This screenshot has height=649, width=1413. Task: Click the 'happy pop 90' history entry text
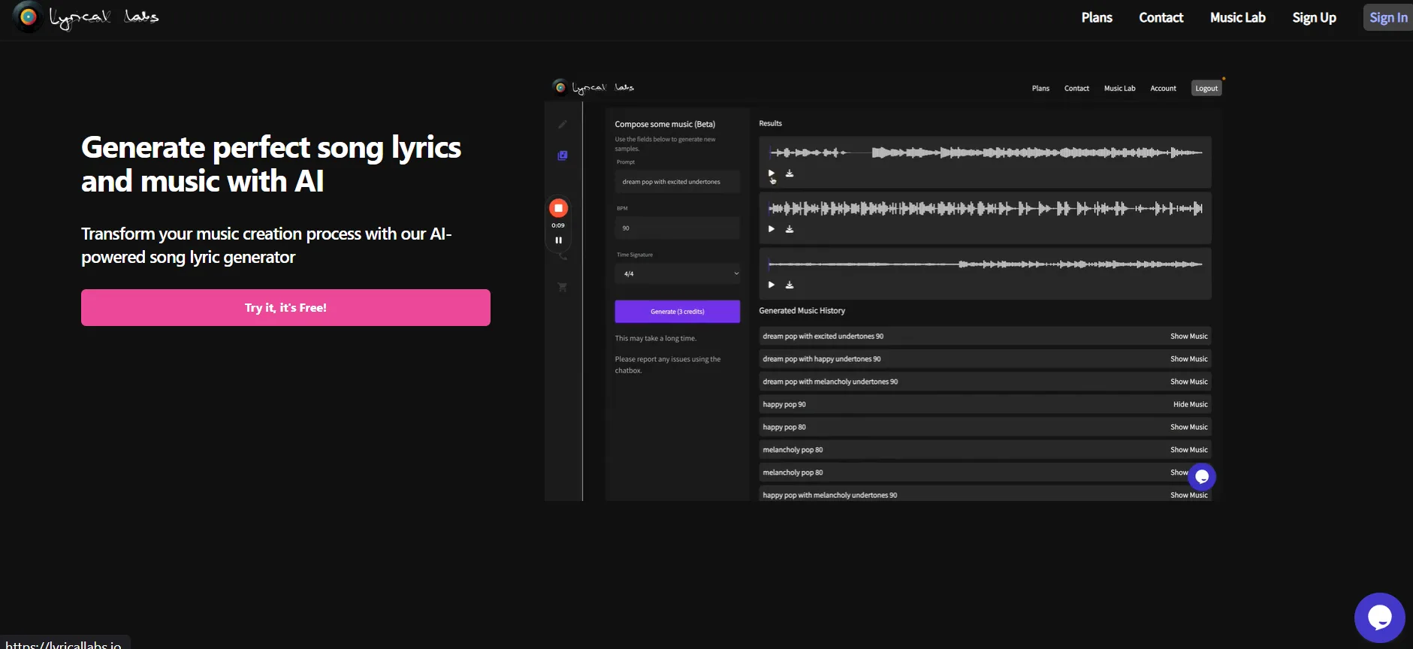[x=784, y=404]
